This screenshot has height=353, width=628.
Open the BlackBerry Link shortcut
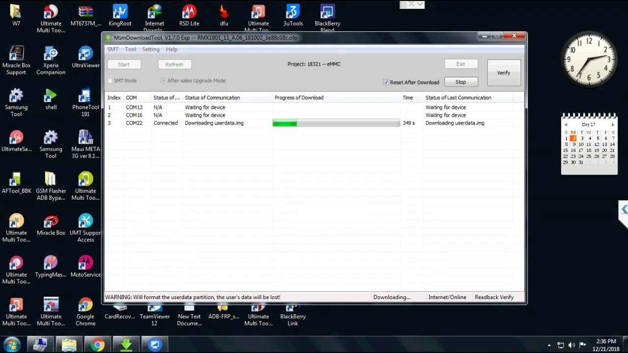click(293, 315)
